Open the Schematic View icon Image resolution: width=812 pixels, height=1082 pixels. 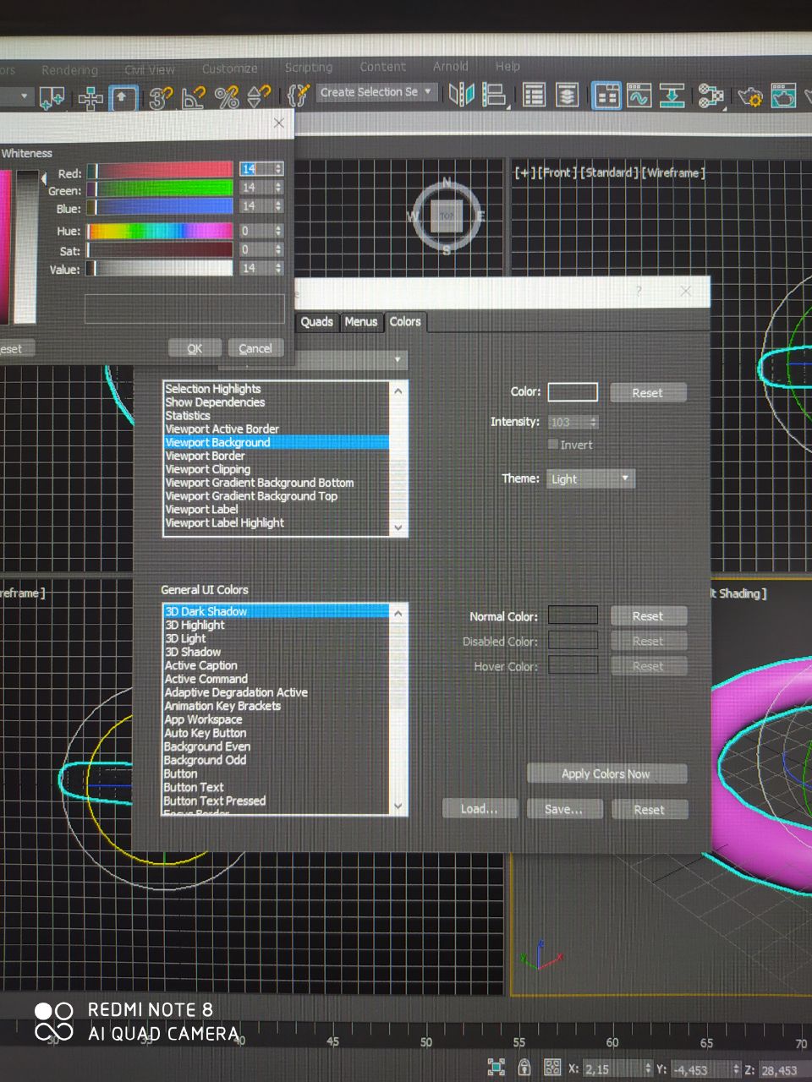coord(672,96)
